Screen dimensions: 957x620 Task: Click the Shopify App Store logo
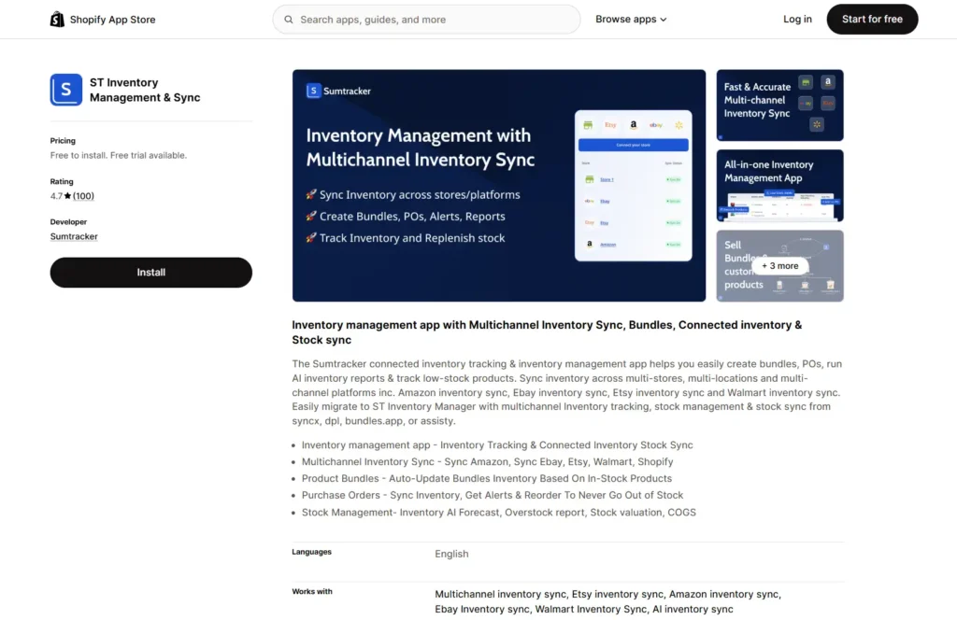point(102,19)
